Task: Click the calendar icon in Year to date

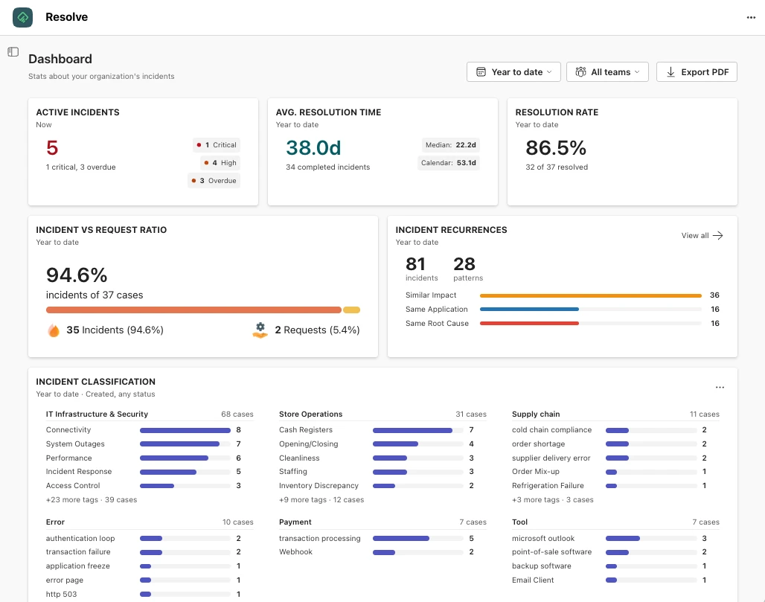Action: click(481, 72)
